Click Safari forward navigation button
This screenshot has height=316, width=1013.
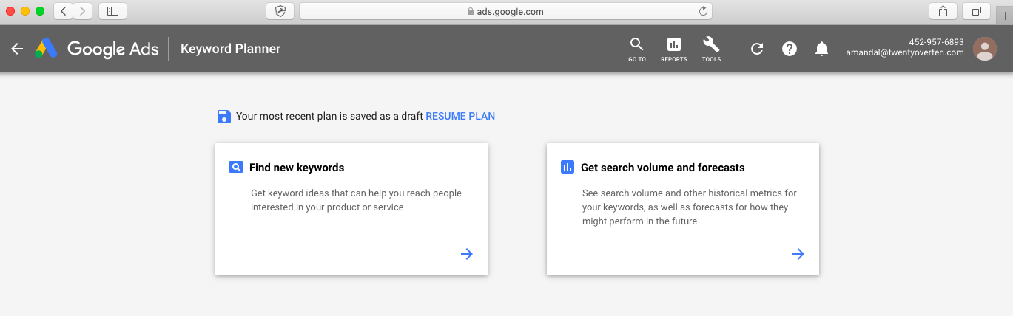pyautogui.click(x=83, y=11)
